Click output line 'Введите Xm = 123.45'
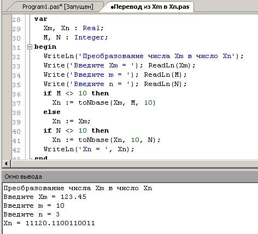Viewport: 258px width, 234px height. (x=45, y=197)
